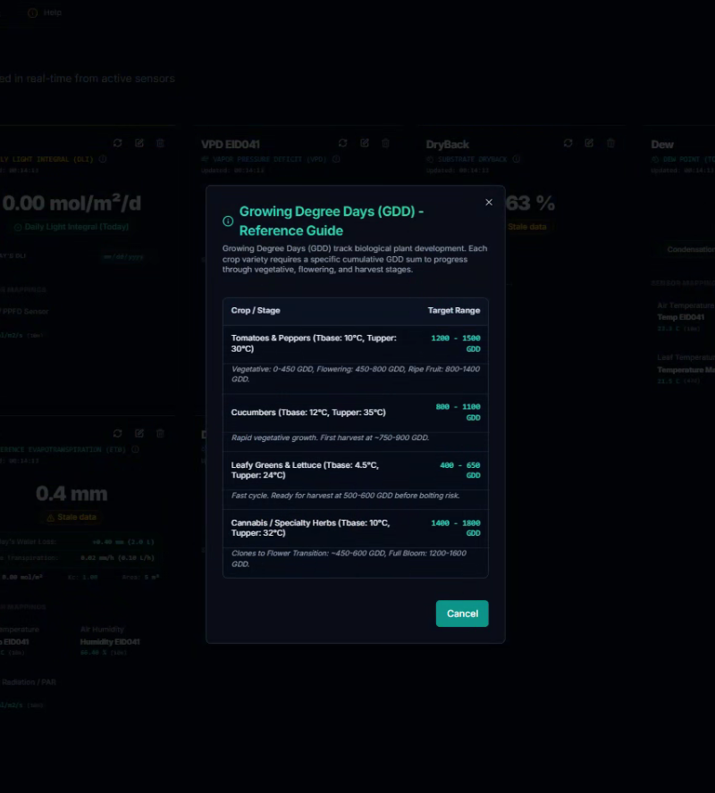The height and width of the screenshot is (793, 715).
Task: Select 'Tomatoes & Peppers' crop row text
Action: [x=314, y=344]
